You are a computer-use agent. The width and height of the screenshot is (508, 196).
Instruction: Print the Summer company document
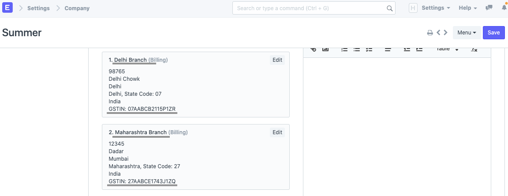pyautogui.click(x=430, y=33)
